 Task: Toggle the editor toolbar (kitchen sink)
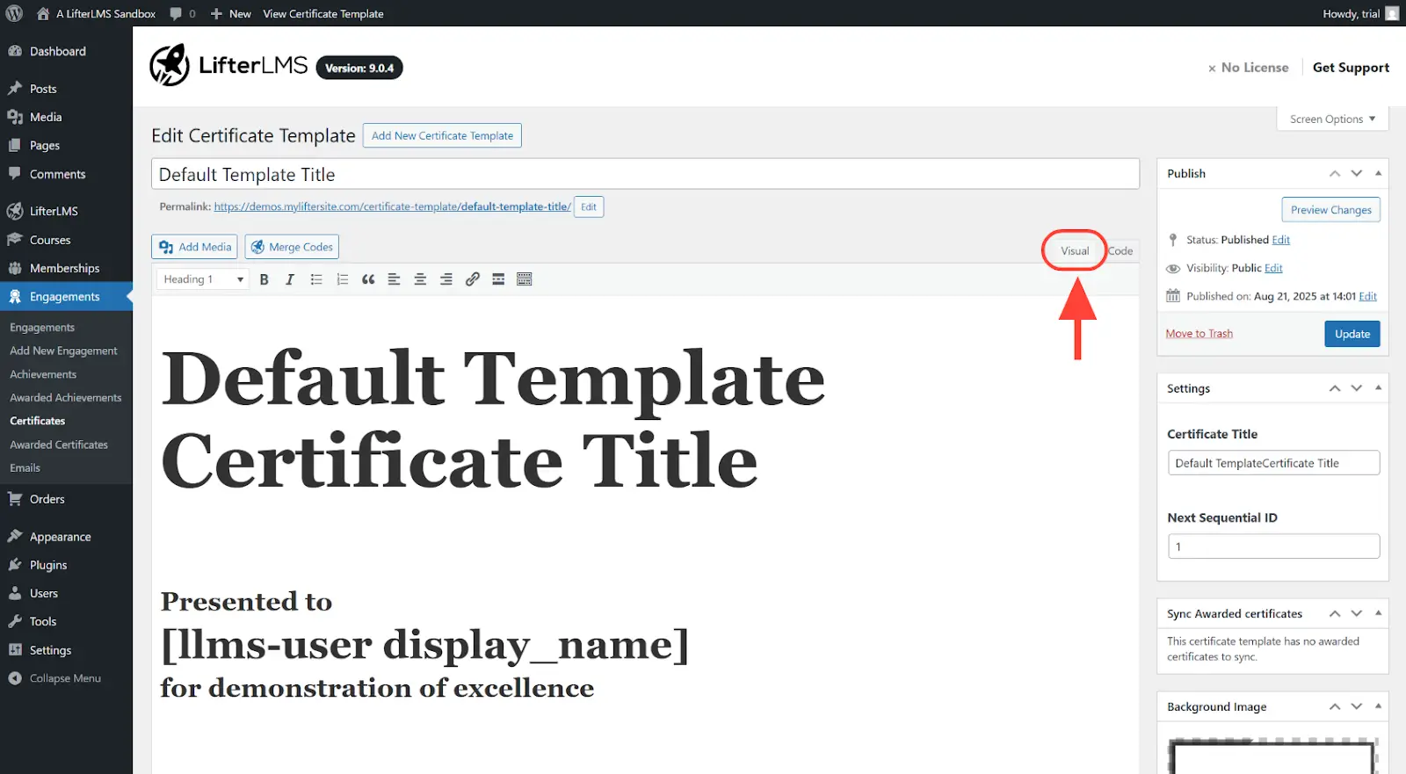tap(525, 279)
